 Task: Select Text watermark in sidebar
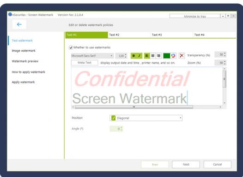22,41
